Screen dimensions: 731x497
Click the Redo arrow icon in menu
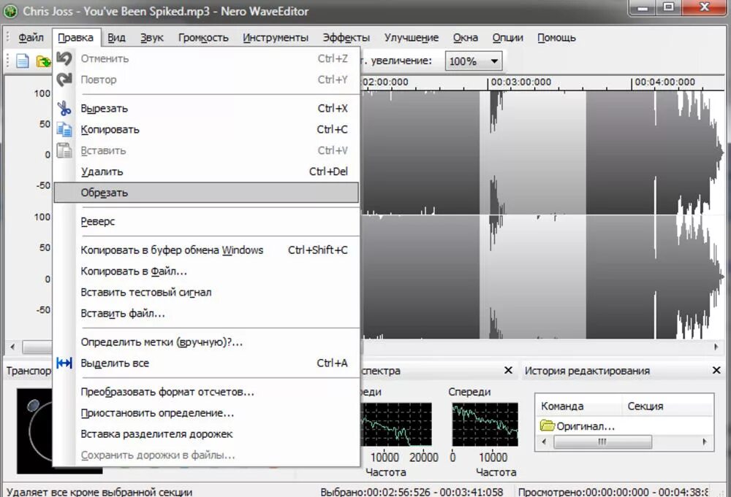pos(64,80)
